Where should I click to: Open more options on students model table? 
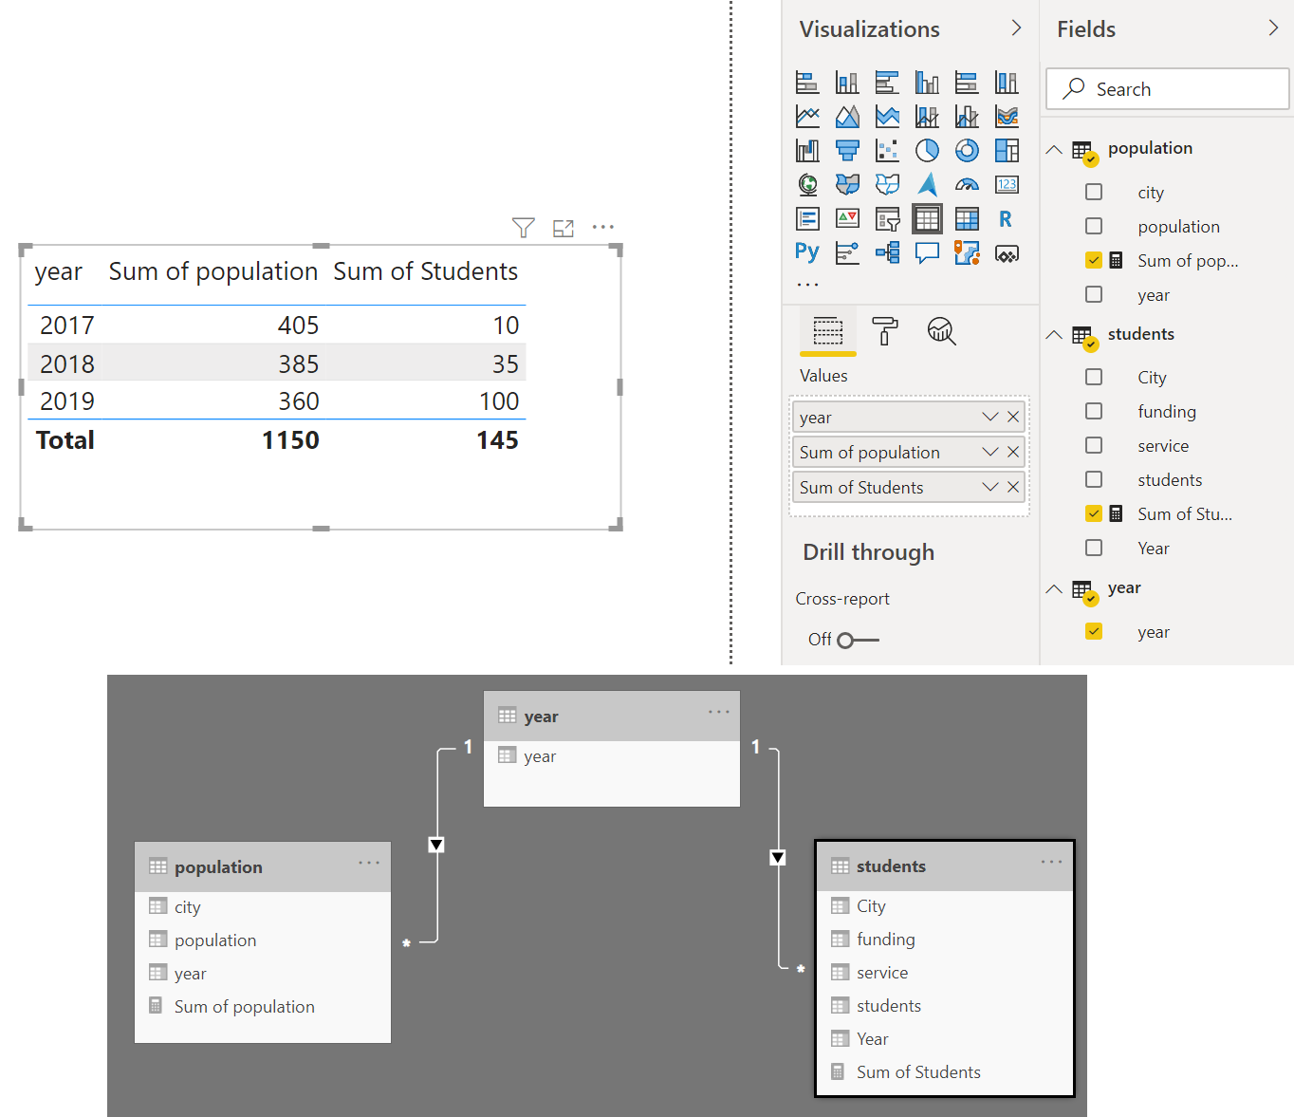tap(1051, 862)
